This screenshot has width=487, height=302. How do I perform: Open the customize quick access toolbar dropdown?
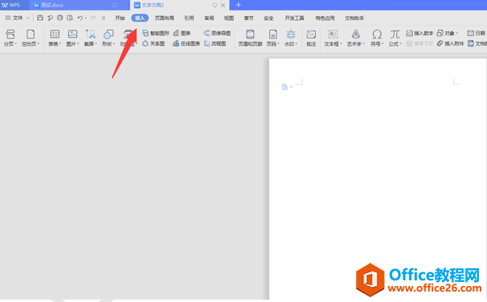coord(104,18)
